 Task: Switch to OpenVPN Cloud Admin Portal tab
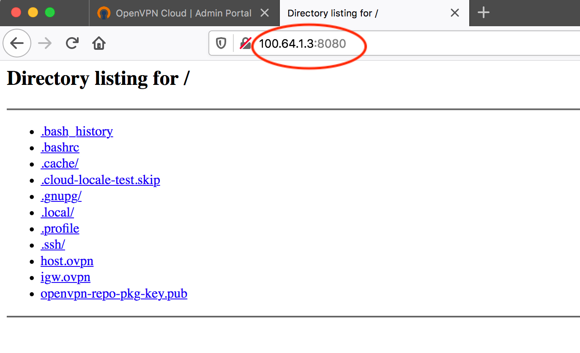tap(178, 13)
